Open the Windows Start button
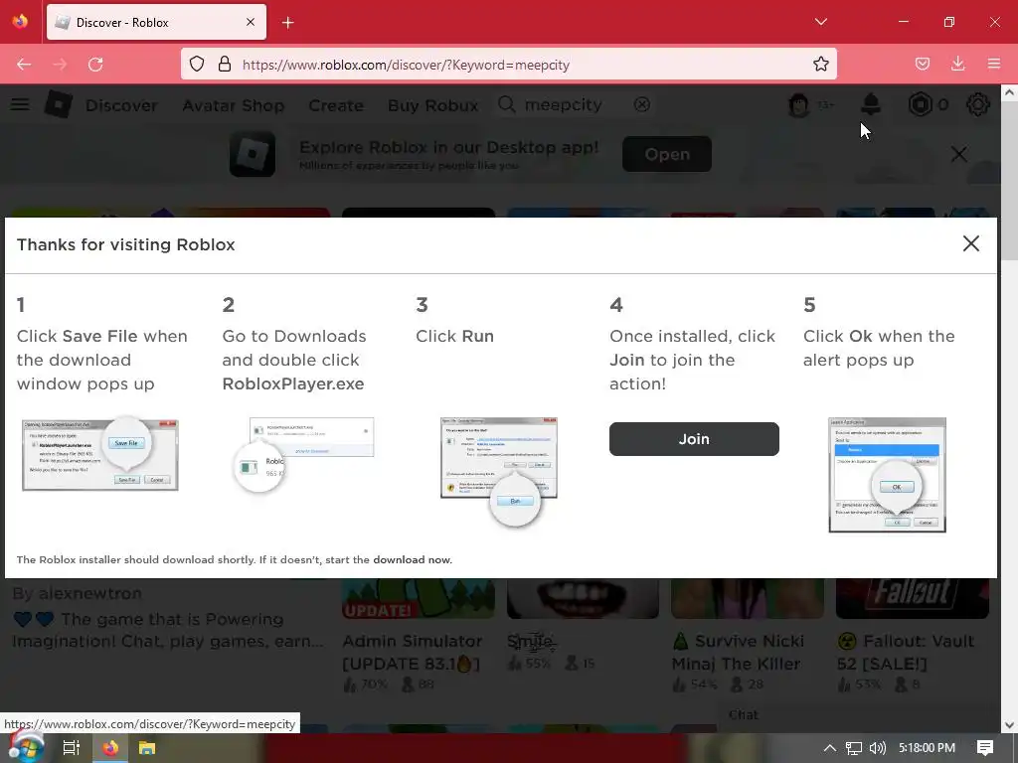 click(25, 747)
